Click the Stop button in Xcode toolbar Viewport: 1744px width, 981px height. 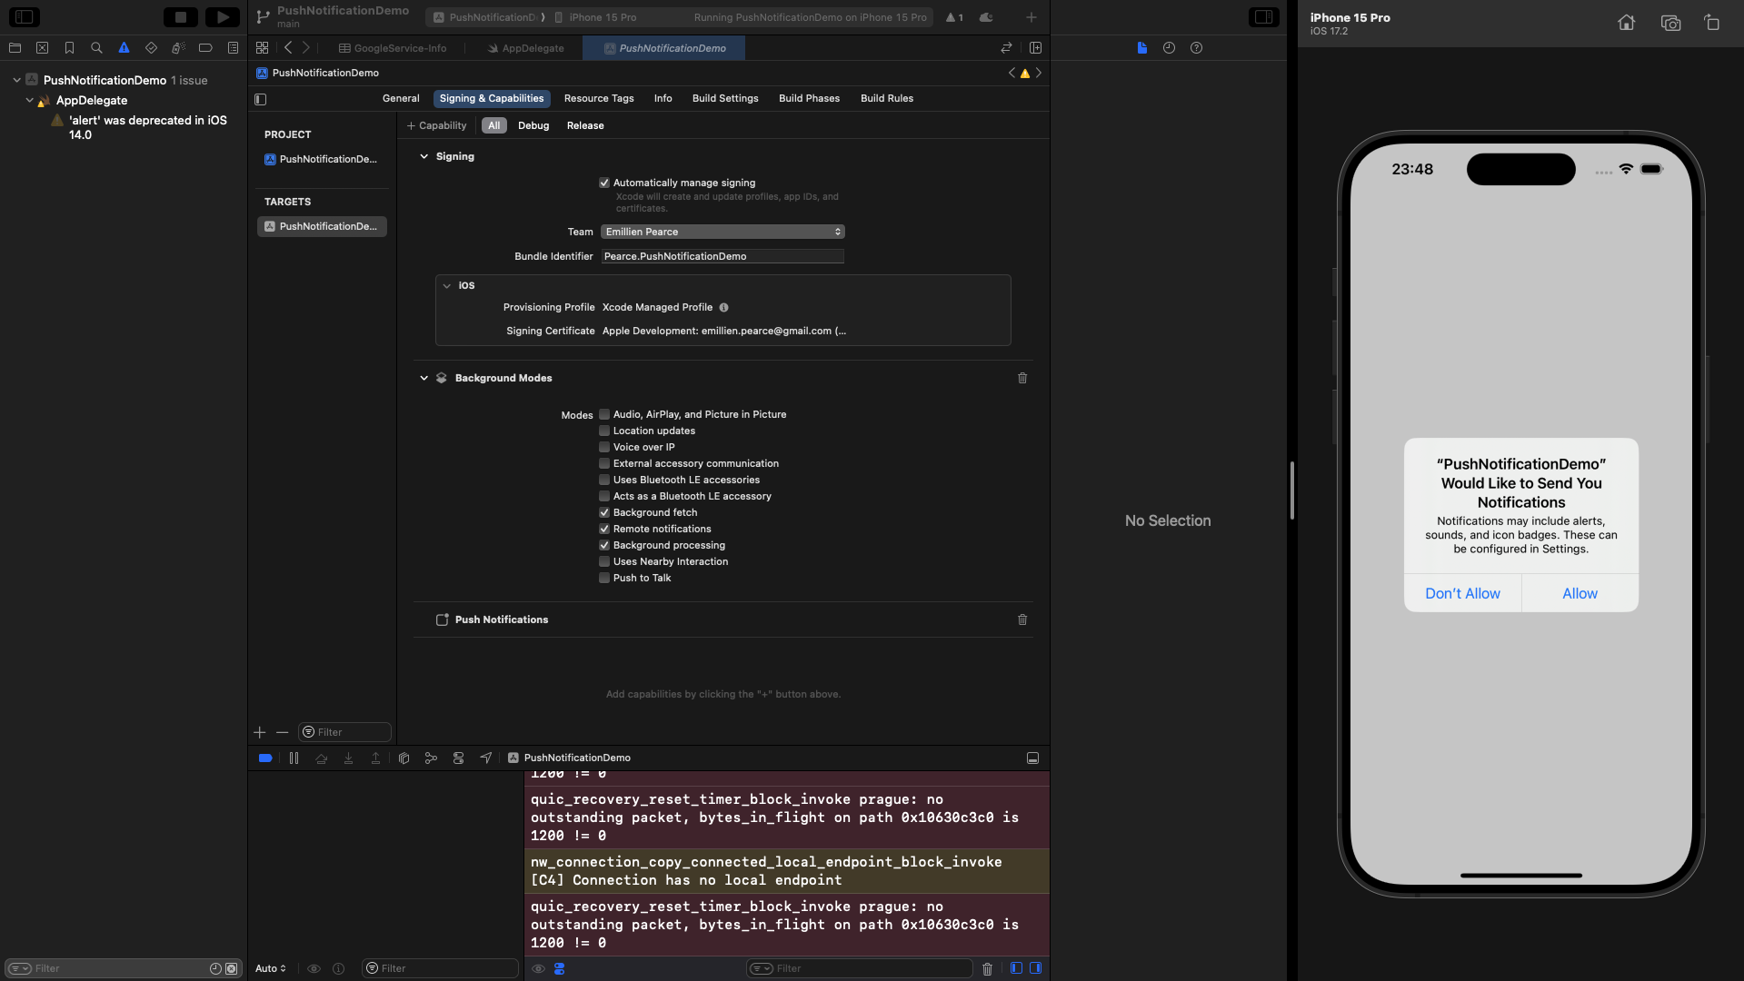coord(180,17)
